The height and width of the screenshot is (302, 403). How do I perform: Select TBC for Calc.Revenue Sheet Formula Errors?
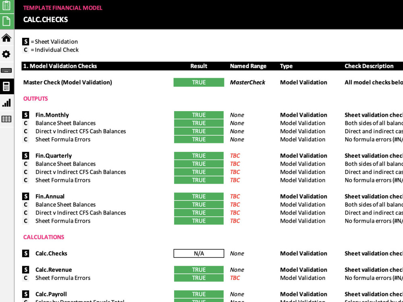(x=235, y=278)
